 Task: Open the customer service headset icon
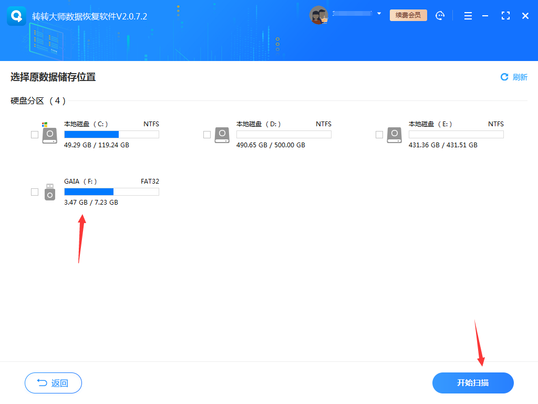(x=440, y=15)
